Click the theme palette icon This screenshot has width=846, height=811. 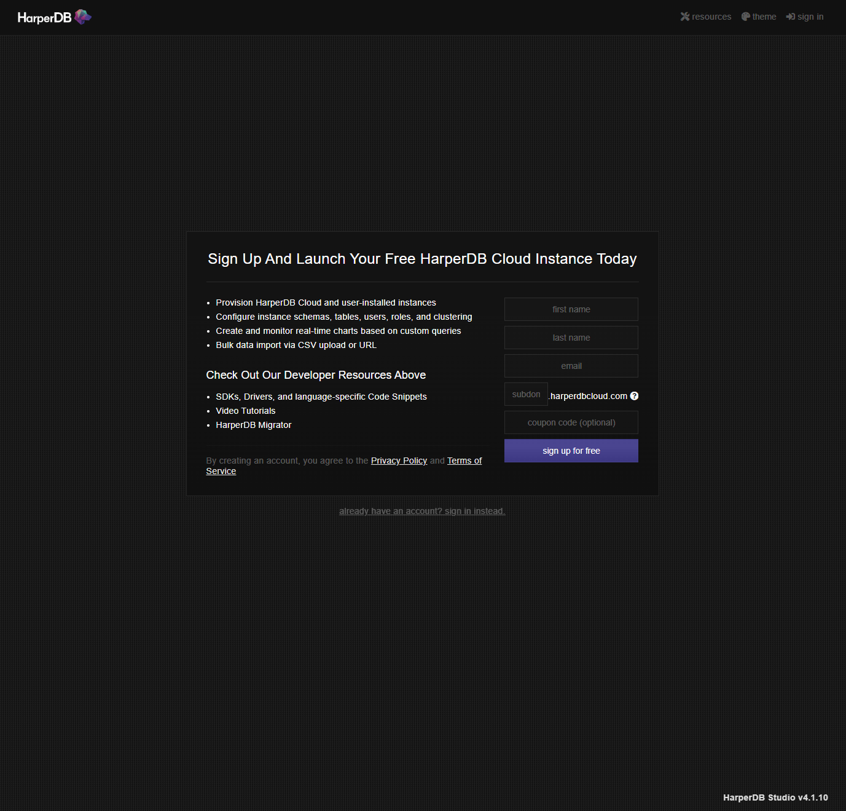click(746, 17)
